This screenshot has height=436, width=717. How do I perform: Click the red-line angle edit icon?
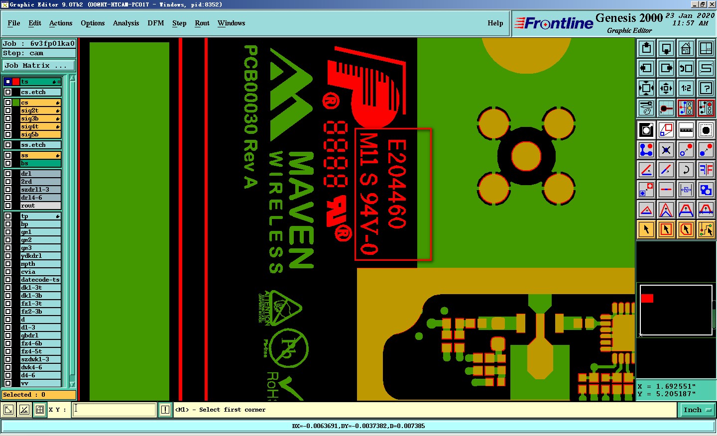pyautogui.click(x=646, y=170)
